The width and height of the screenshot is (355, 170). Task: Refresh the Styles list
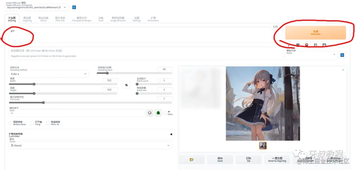point(342,55)
